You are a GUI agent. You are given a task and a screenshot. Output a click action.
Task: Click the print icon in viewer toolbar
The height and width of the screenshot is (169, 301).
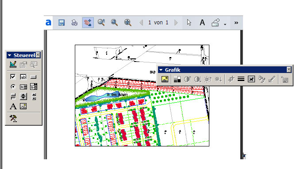[x=74, y=23]
